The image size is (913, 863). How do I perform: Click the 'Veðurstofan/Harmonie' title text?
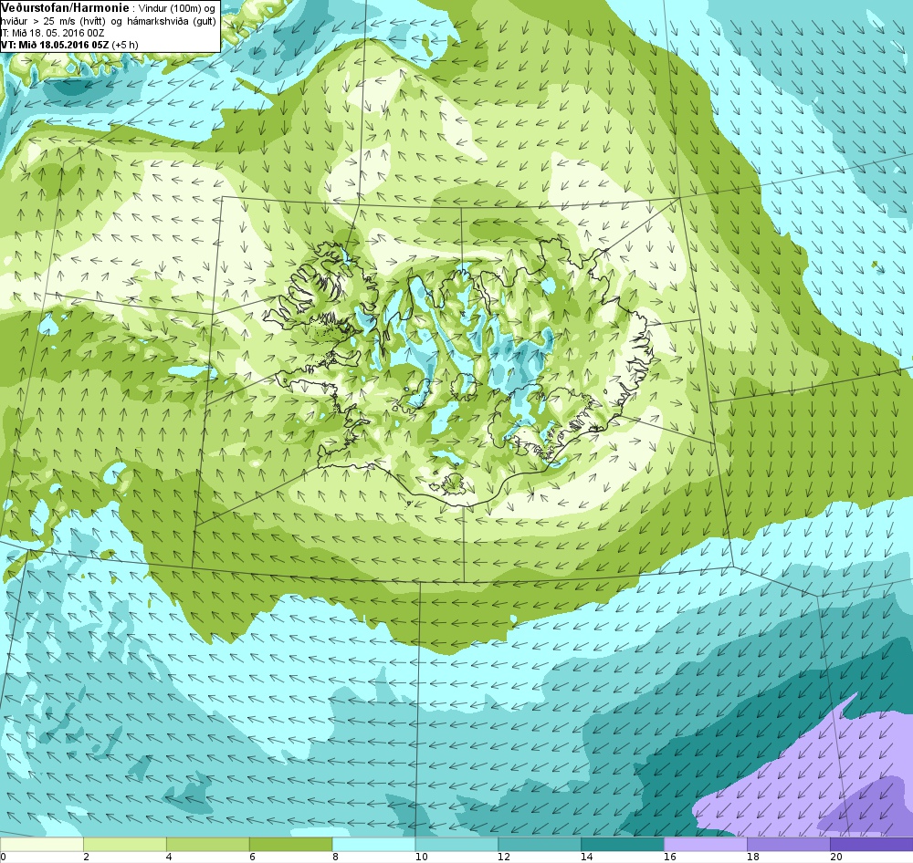click(65, 7)
